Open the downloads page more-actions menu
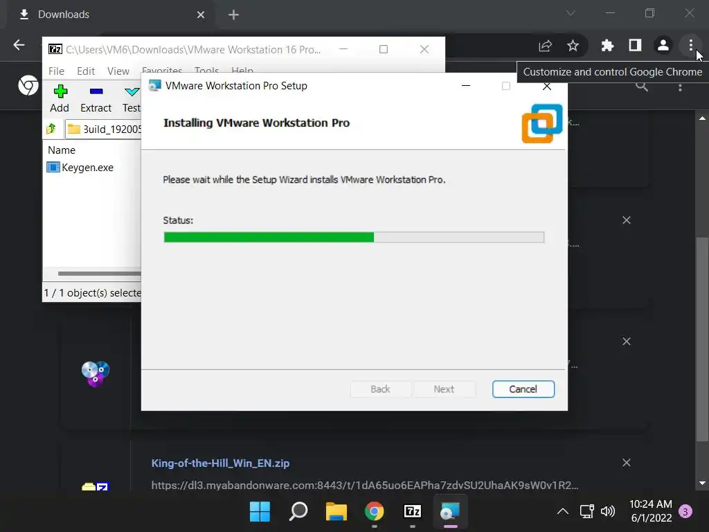 click(680, 87)
